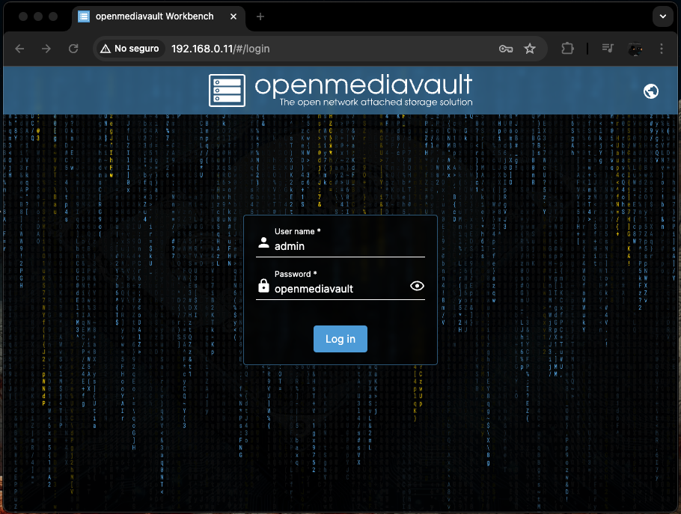Click the openmediavault title text

click(x=363, y=85)
